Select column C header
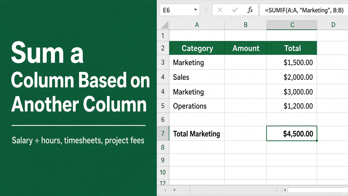 point(292,25)
